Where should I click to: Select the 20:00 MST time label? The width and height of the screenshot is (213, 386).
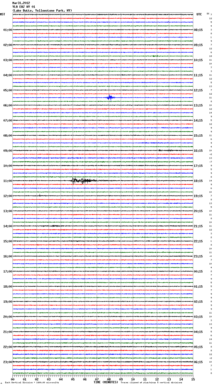click(x=8, y=317)
